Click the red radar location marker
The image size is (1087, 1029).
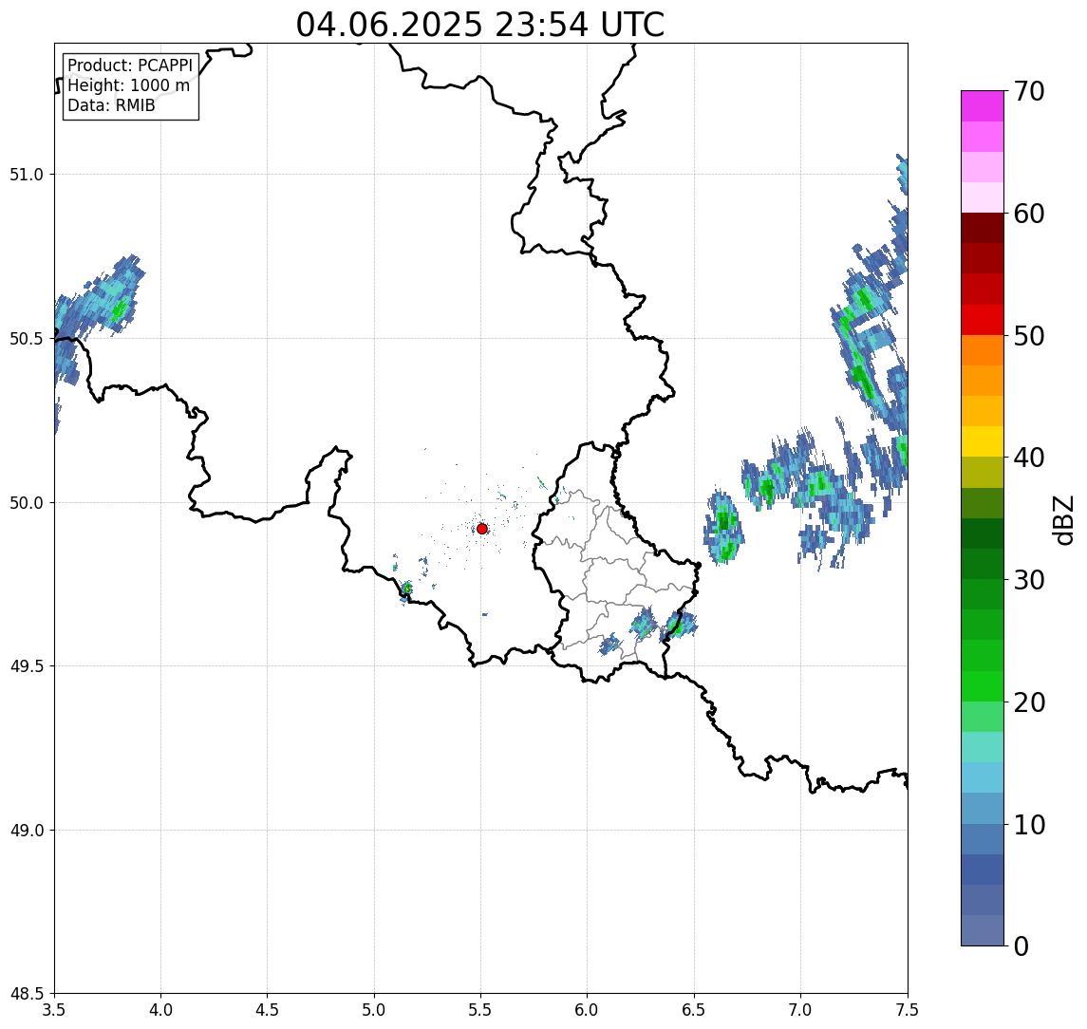(x=482, y=529)
